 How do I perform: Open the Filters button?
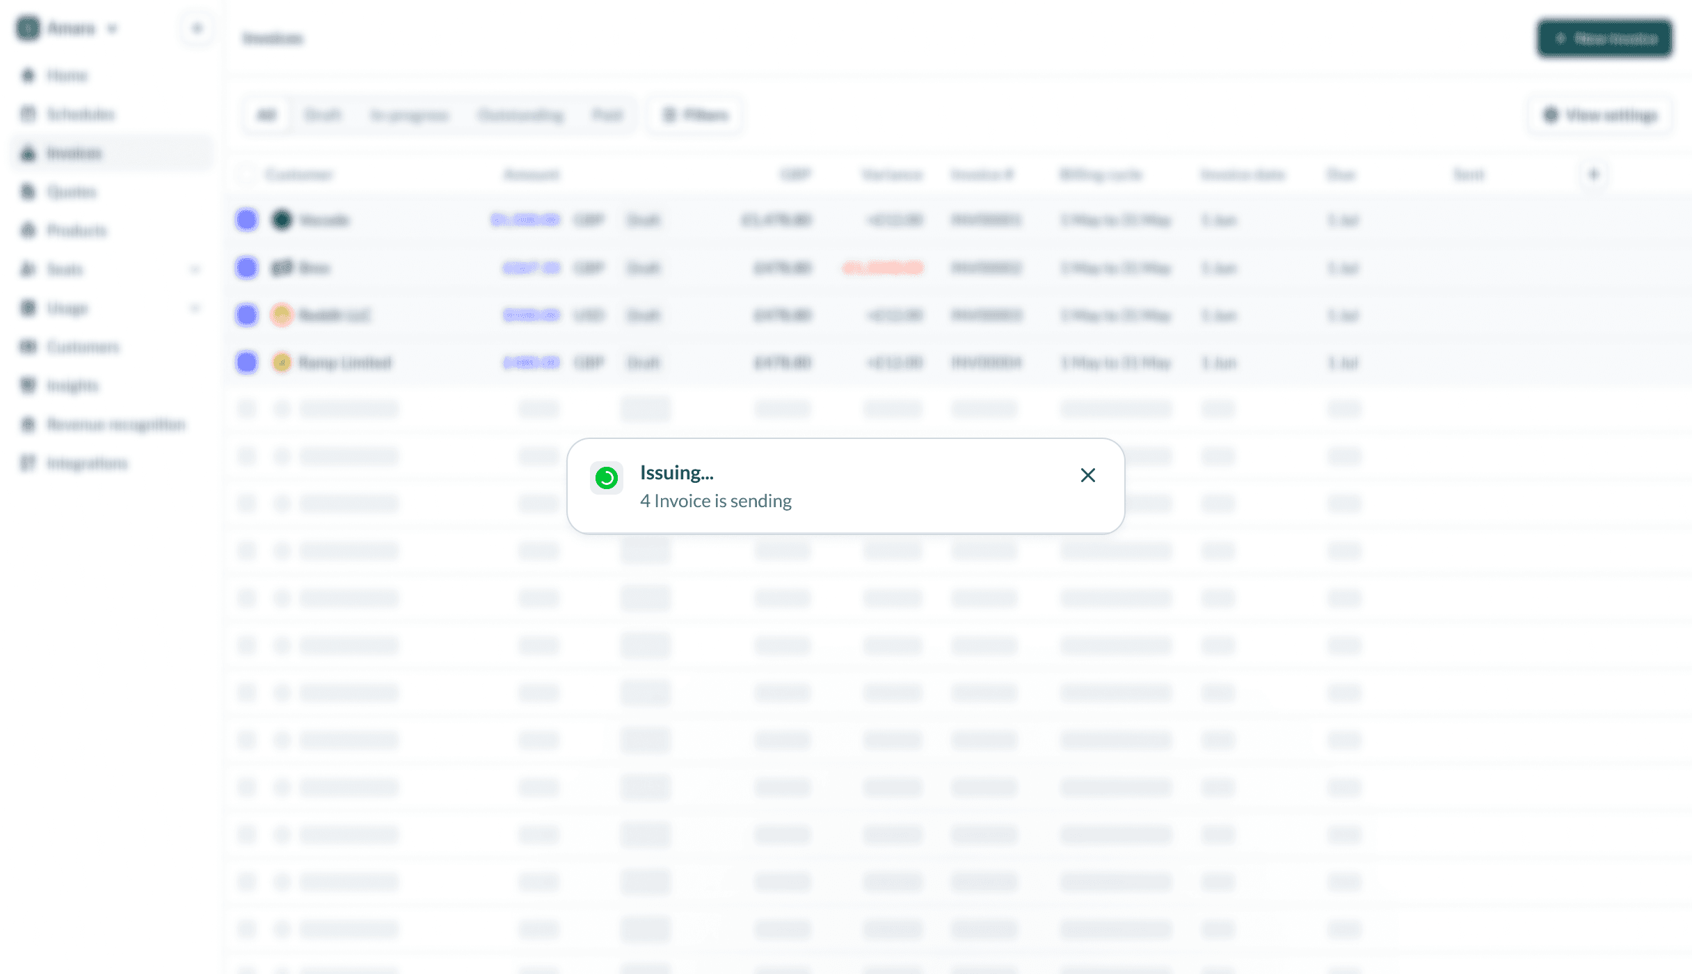coord(694,115)
